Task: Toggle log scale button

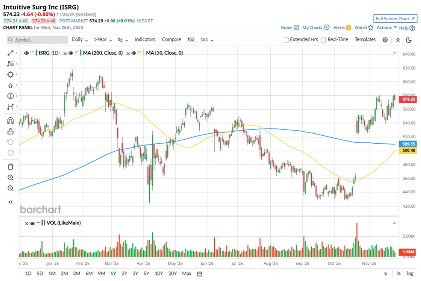Action: tap(410, 274)
